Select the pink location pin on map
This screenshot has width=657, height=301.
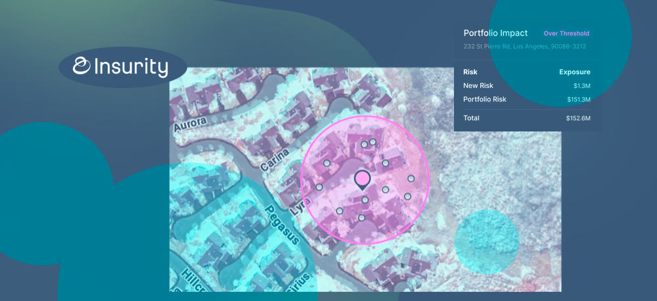(x=362, y=180)
